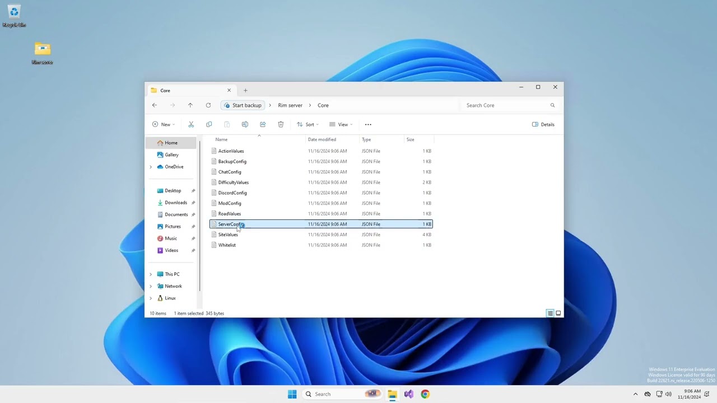Viewport: 717px width, 403px height.
Task: Click the Share icon in toolbar
Action: (x=263, y=124)
